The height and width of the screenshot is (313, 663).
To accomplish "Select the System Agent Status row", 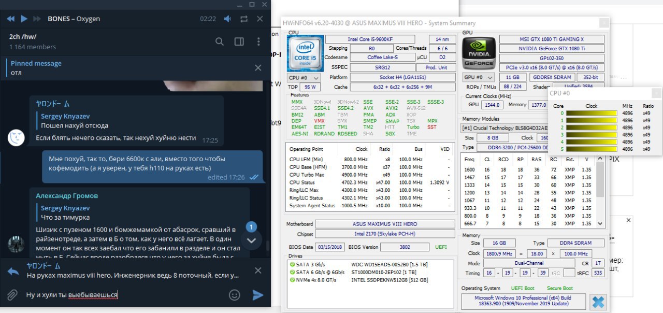I will click(370, 206).
